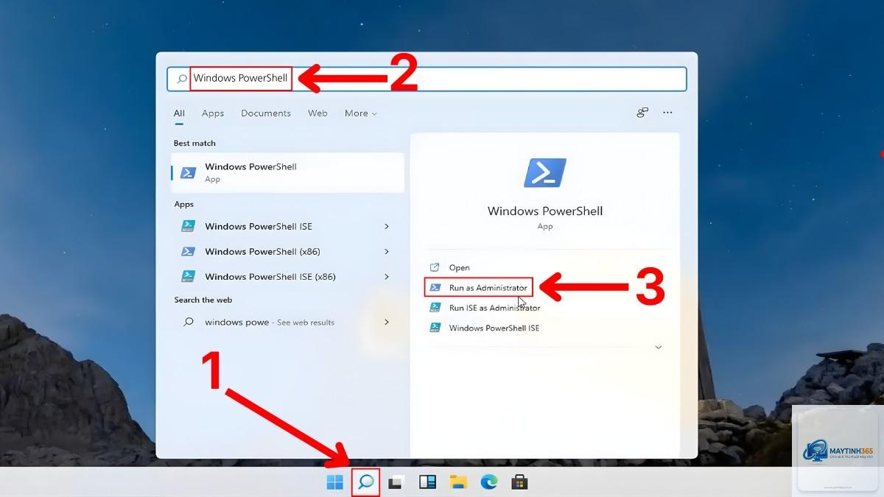This screenshot has height=497, width=884.
Task: Click Windows PowerShell title in the preview pane
Action: pos(545,211)
